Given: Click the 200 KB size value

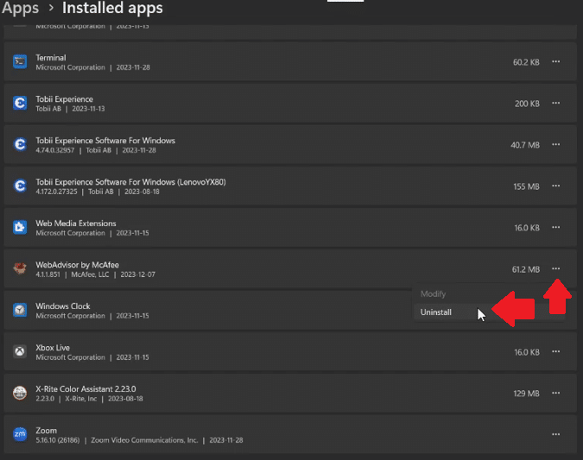Looking at the screenshot, I should (x=527, y=104).
